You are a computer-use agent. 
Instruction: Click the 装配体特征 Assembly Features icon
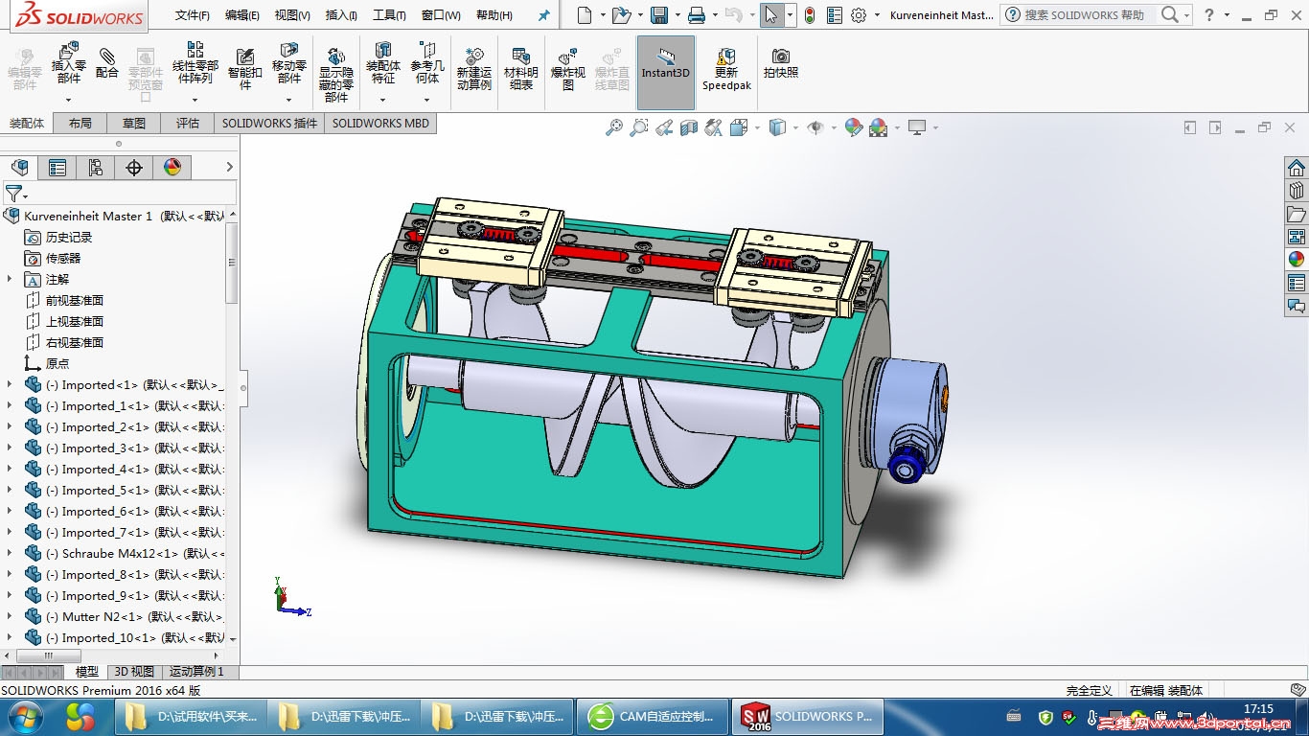382,63
